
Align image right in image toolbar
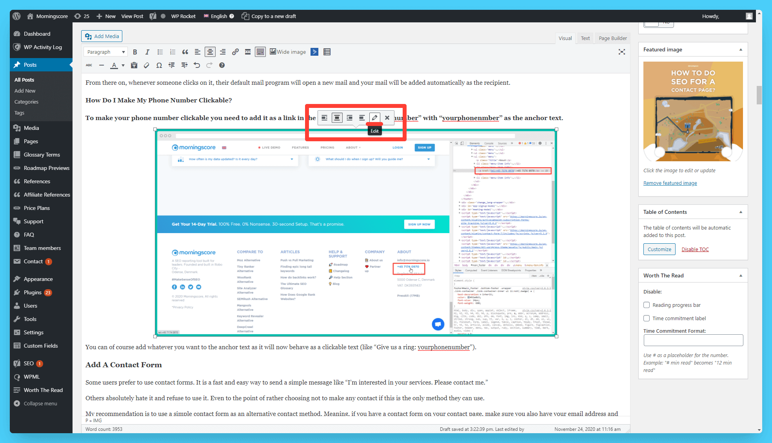pos(349,118)
